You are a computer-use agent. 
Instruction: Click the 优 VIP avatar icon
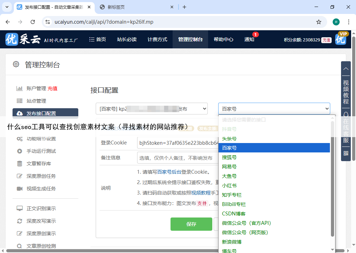click(341, 39)
